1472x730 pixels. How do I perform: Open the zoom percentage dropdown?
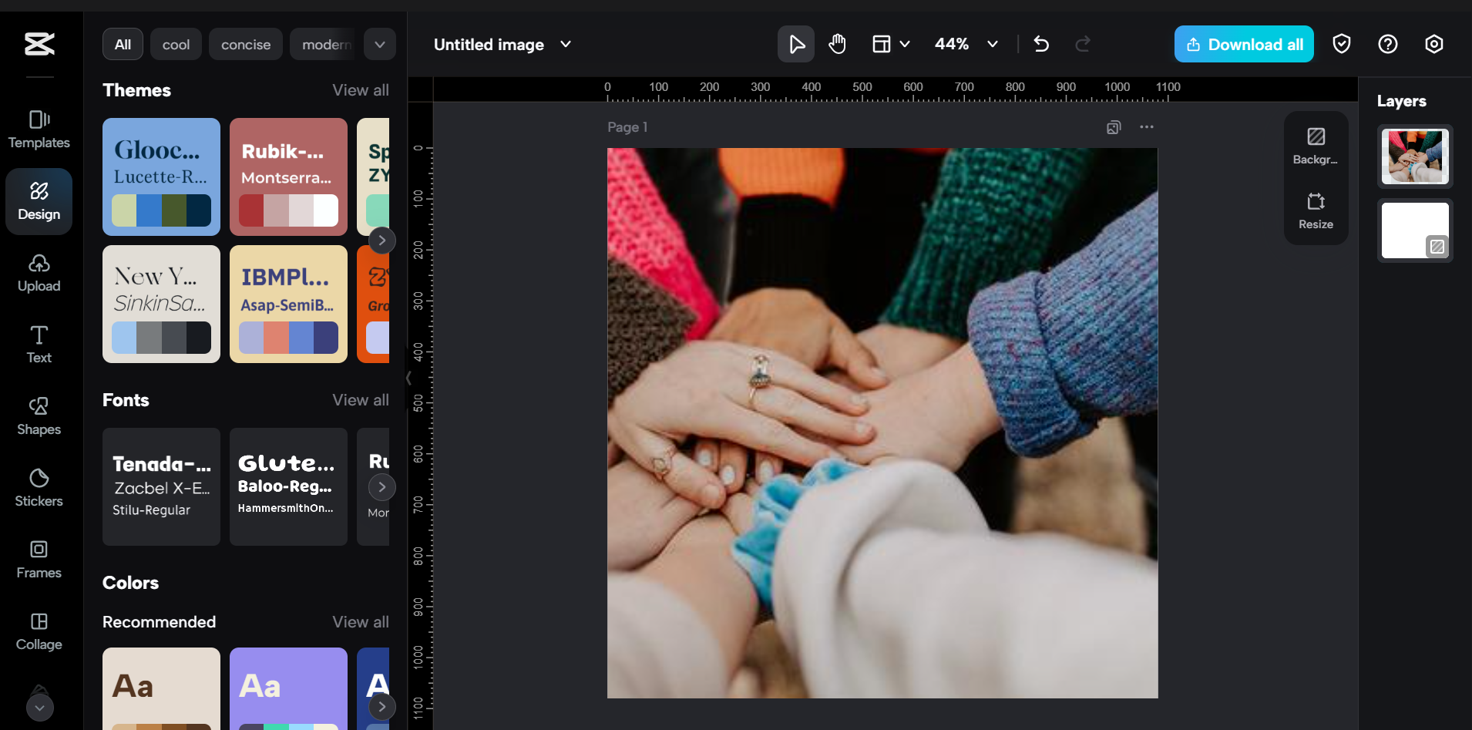point(992,44)
